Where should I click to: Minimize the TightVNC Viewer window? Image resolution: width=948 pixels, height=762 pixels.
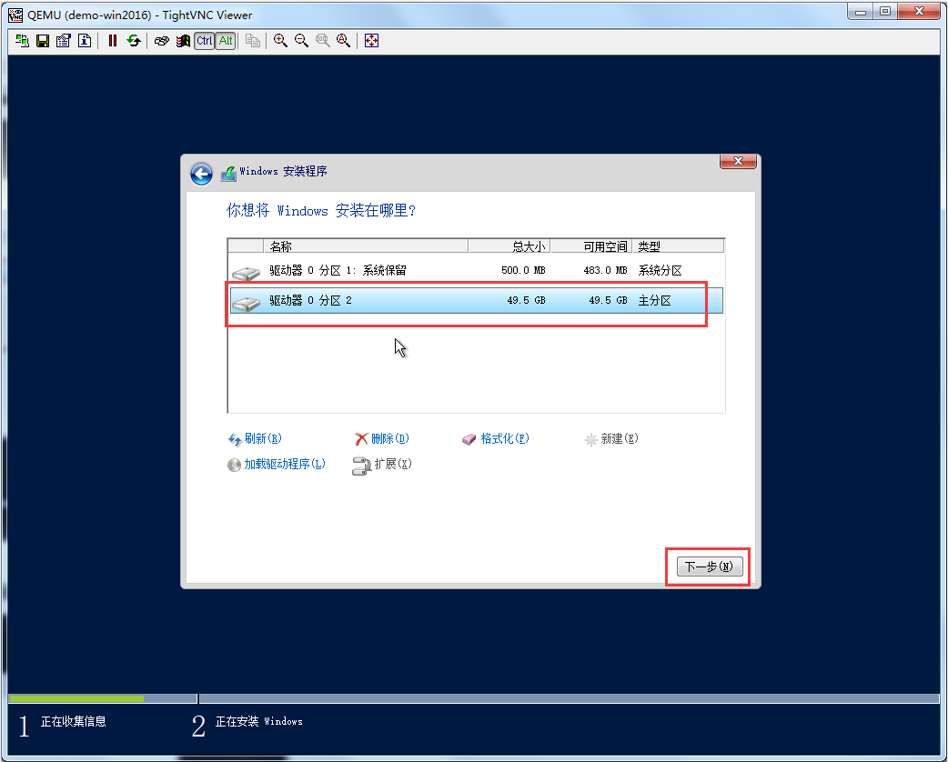[861, 11]
